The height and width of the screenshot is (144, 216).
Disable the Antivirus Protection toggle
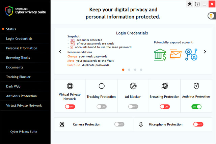click(196, 107)
